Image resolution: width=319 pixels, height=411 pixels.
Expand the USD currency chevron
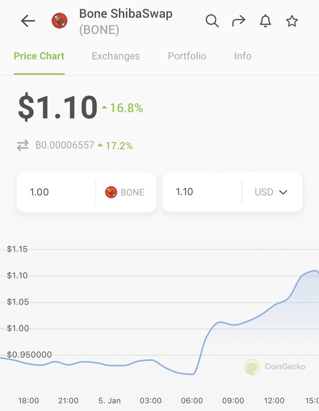pyautogui.click(x=283, y=192)
